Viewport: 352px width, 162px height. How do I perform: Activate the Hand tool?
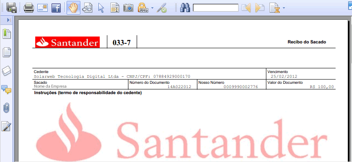pyautogui.click(x=73, y=8)
